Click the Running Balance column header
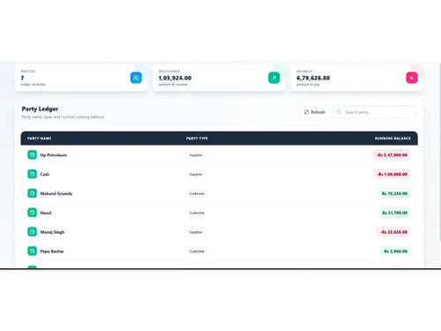 [392, 139]
